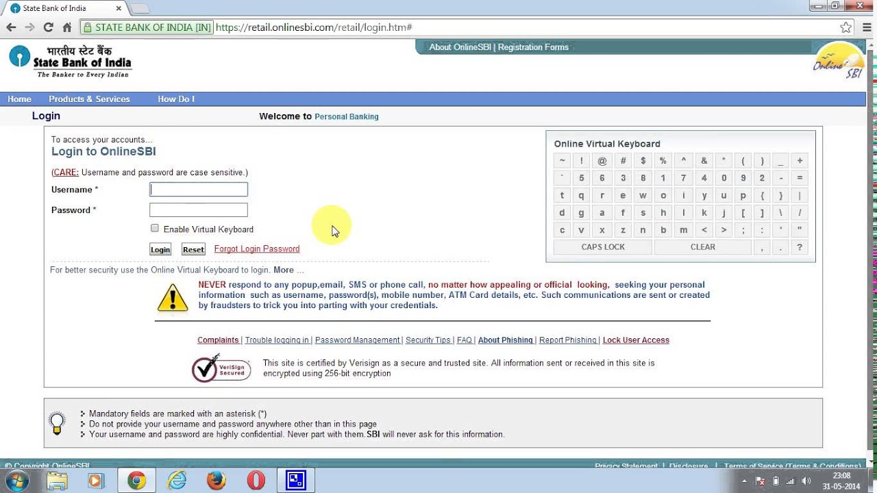Toggle CAPS LOCK on virtual keyboard
877x493 pixels.
click(x=603, y=247)
